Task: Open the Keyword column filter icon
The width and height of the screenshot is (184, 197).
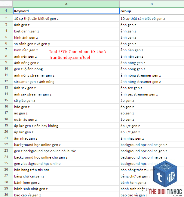Action: click(x=116, y=11)
